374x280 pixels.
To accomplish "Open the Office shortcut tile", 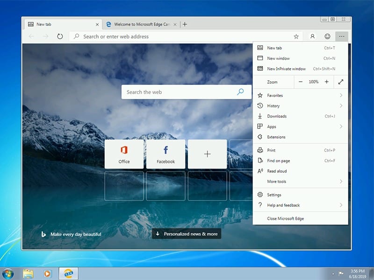I will pyautogui.click(x=124, y=154).
